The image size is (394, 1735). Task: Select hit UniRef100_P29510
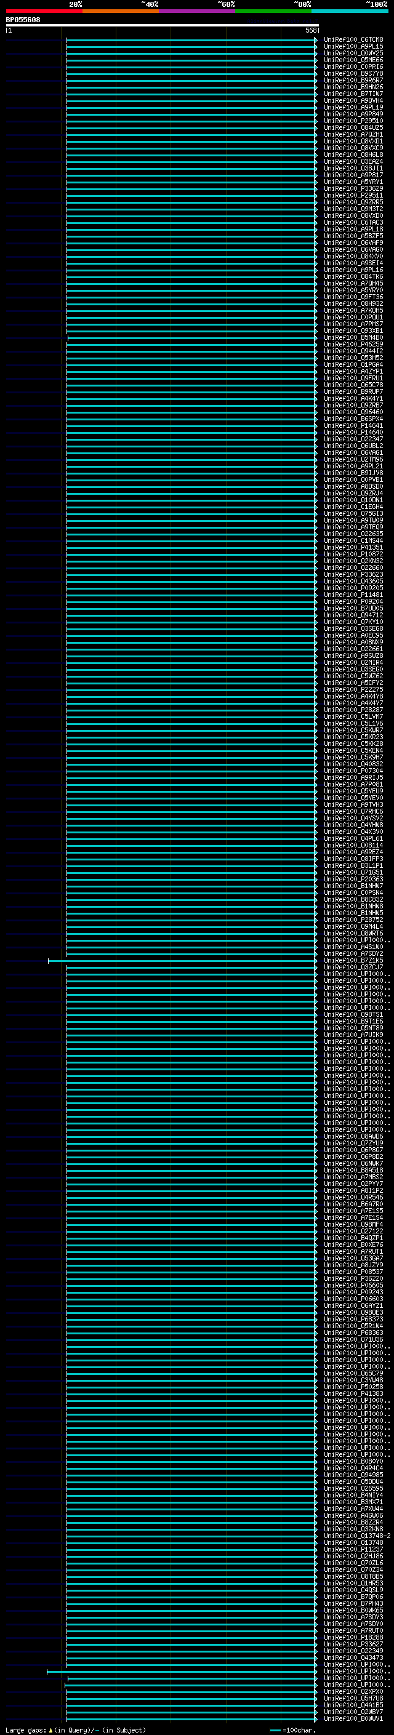353,121
